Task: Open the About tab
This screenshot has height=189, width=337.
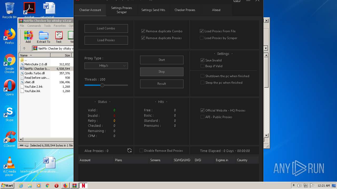Action: click(x=216, y=10)
